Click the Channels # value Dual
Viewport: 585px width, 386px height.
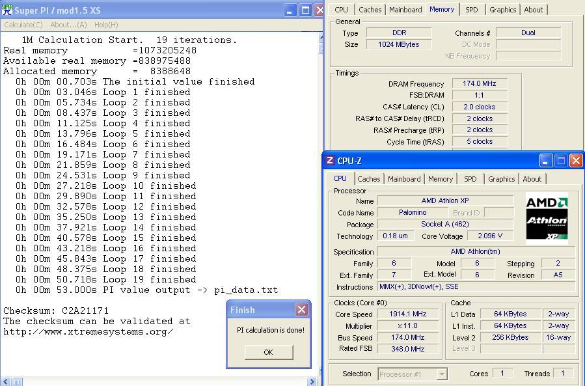click(x=528, y=33)
